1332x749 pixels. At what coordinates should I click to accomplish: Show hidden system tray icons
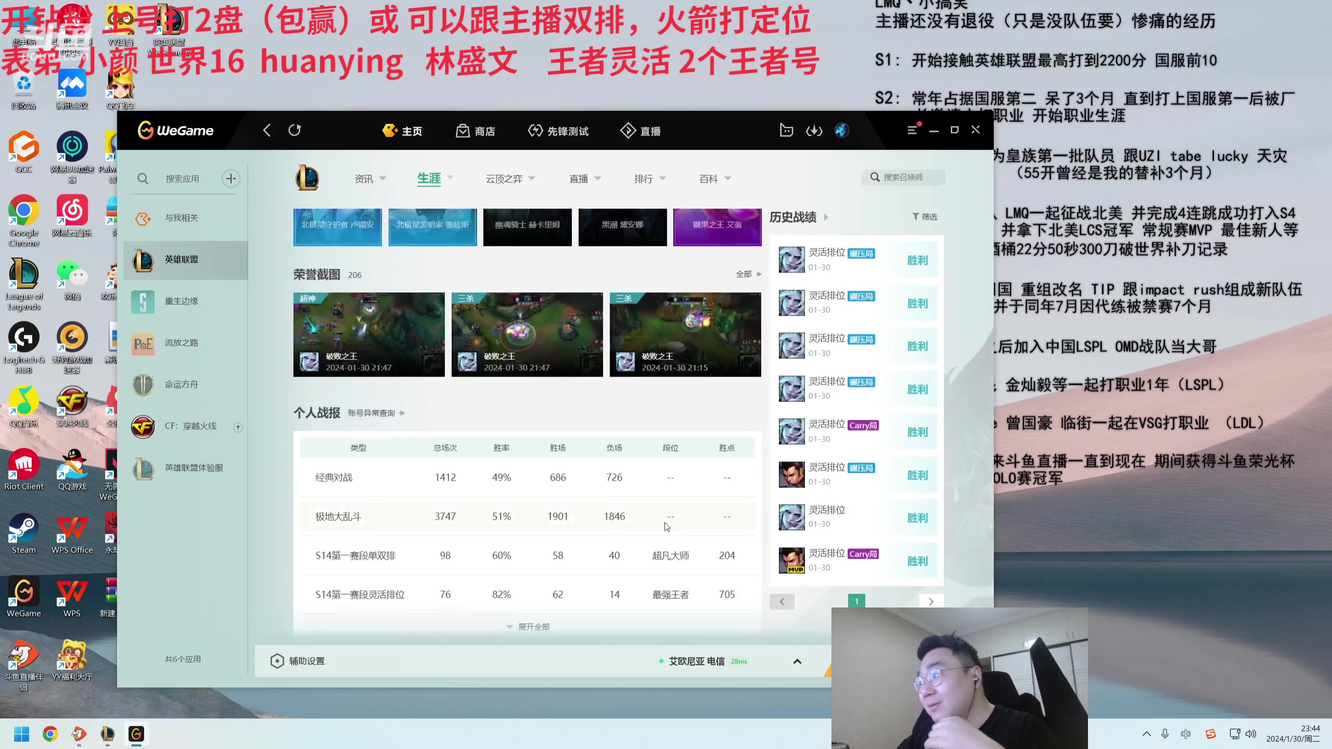[x=1146, y=734]
